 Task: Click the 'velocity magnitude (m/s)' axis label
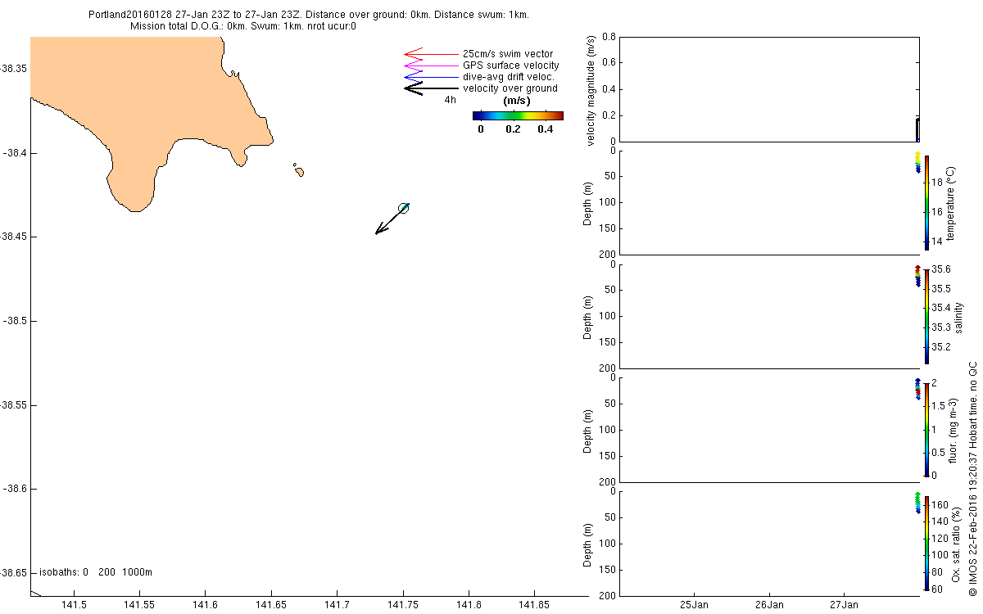coord(592,89)
